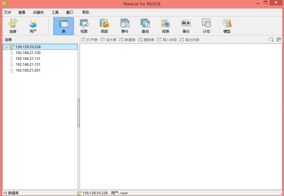284x196 pixels.
Task: Switch view via grid layout icon
Action: tap(279, 39)
